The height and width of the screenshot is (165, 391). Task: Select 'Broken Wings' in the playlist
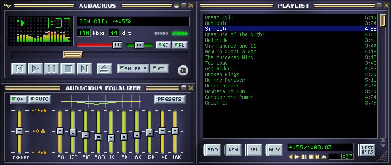click(291, 74)
